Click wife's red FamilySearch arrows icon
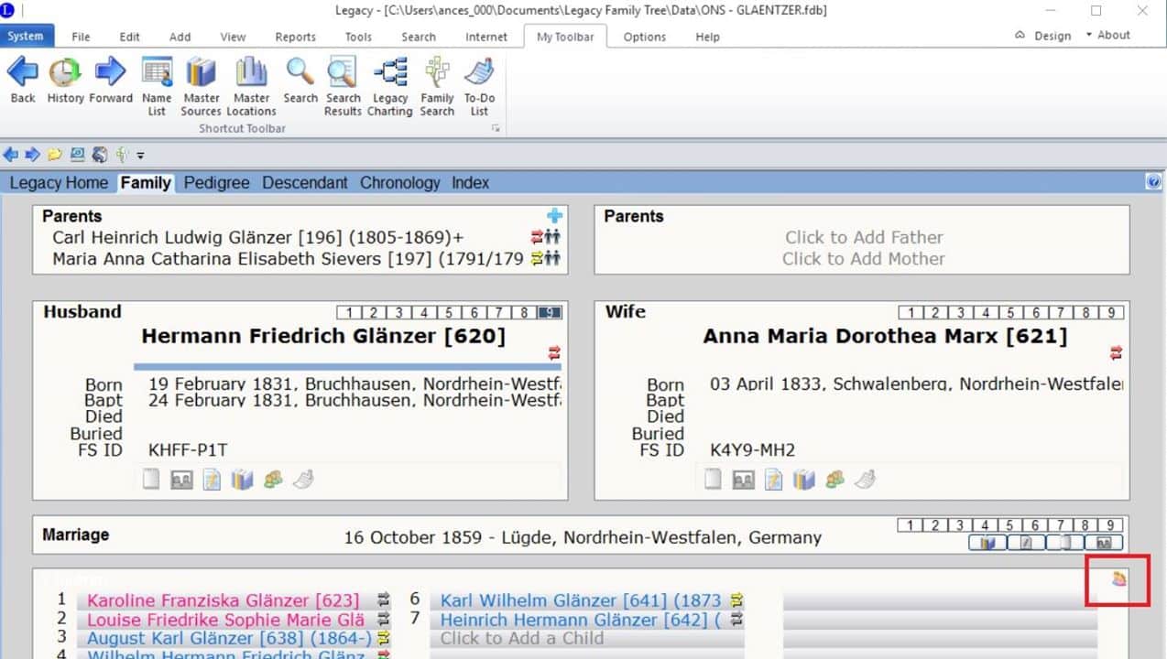 [x=1115, y=353]
